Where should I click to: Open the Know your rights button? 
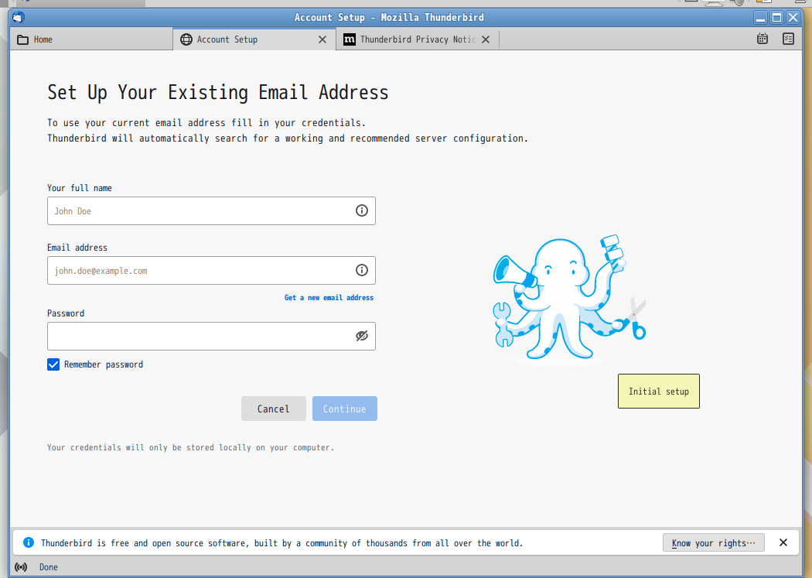point(714,542)
